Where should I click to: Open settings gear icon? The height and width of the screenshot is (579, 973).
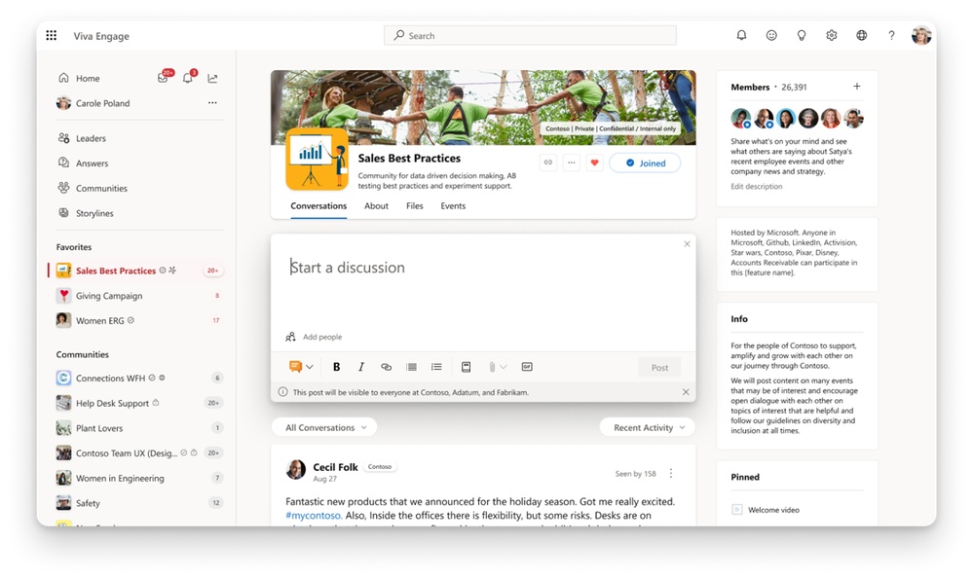pos(832,35)
